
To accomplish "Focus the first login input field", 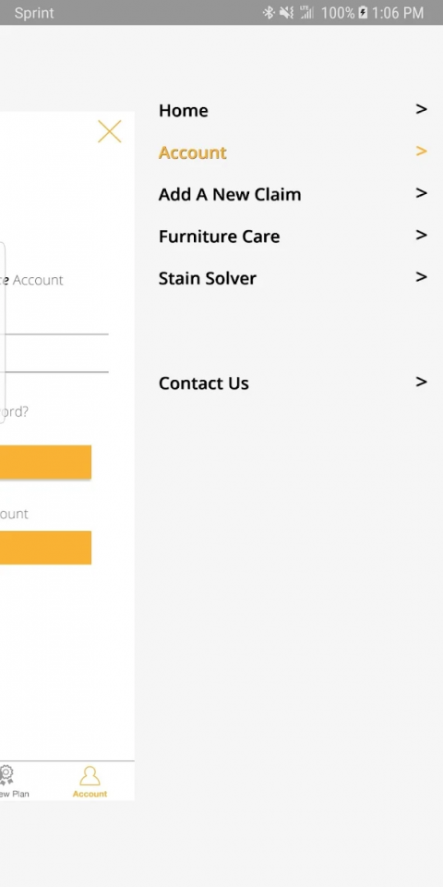I will (54, 323).
